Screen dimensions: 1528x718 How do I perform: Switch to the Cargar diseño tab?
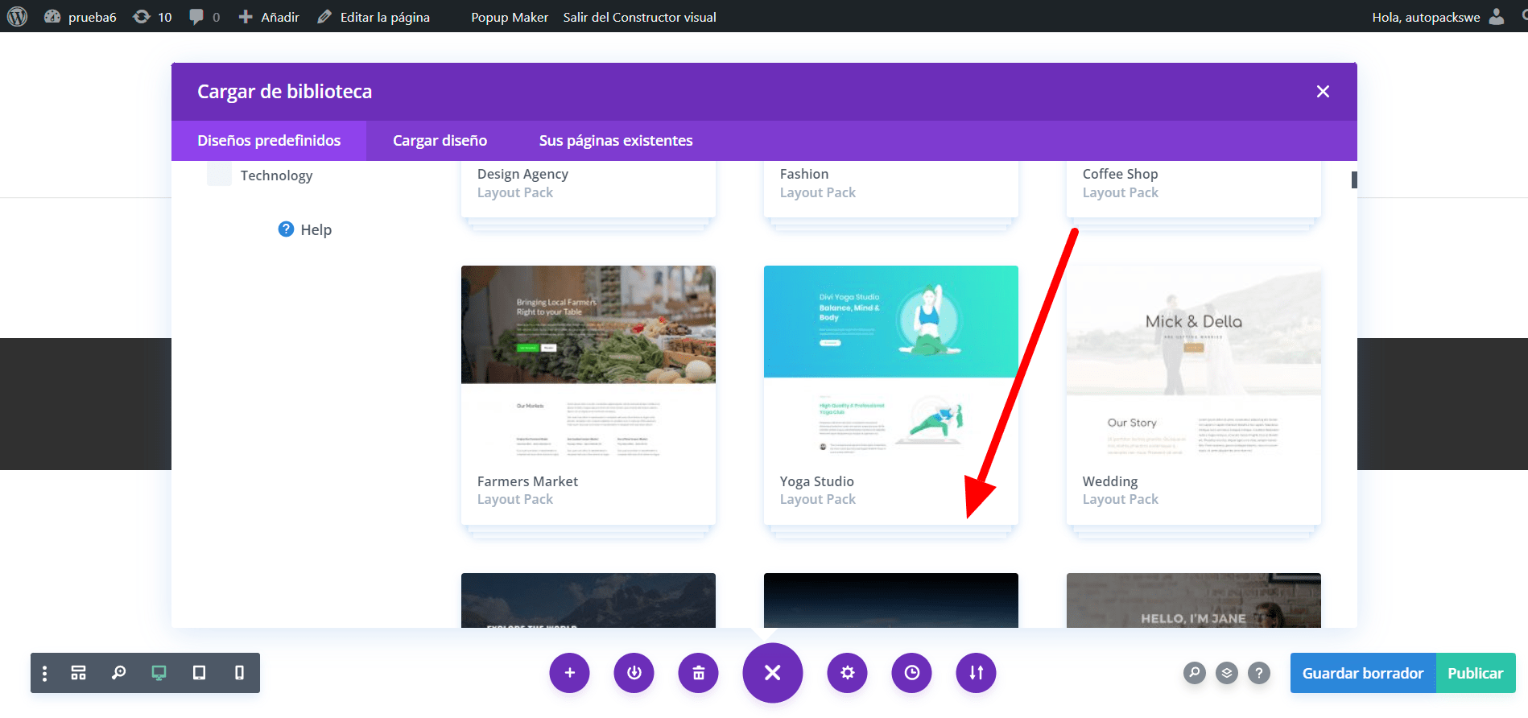pos(440,141)
